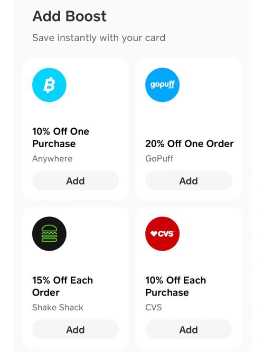Add the 10% Off Anywhere boost
264x352 pixels.
click(x=76, y=180)
